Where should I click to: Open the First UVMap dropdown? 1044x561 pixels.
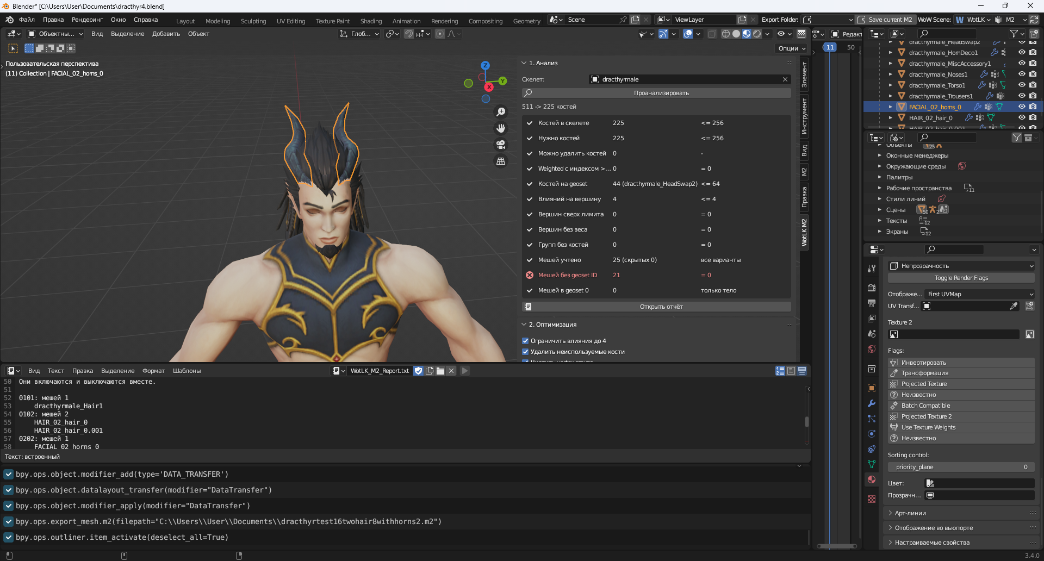pos(980,294)
